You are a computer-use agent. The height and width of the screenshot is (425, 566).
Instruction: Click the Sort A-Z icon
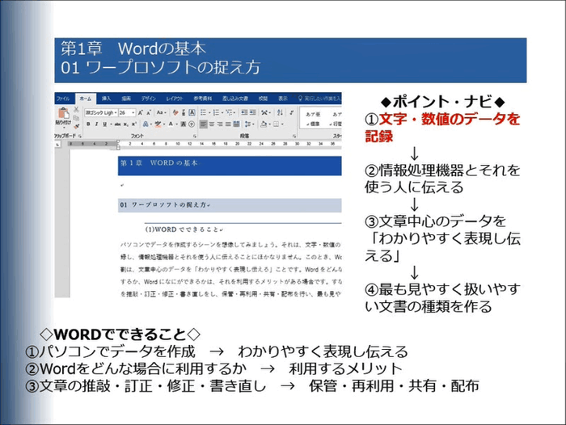click(x=280, y=113)
